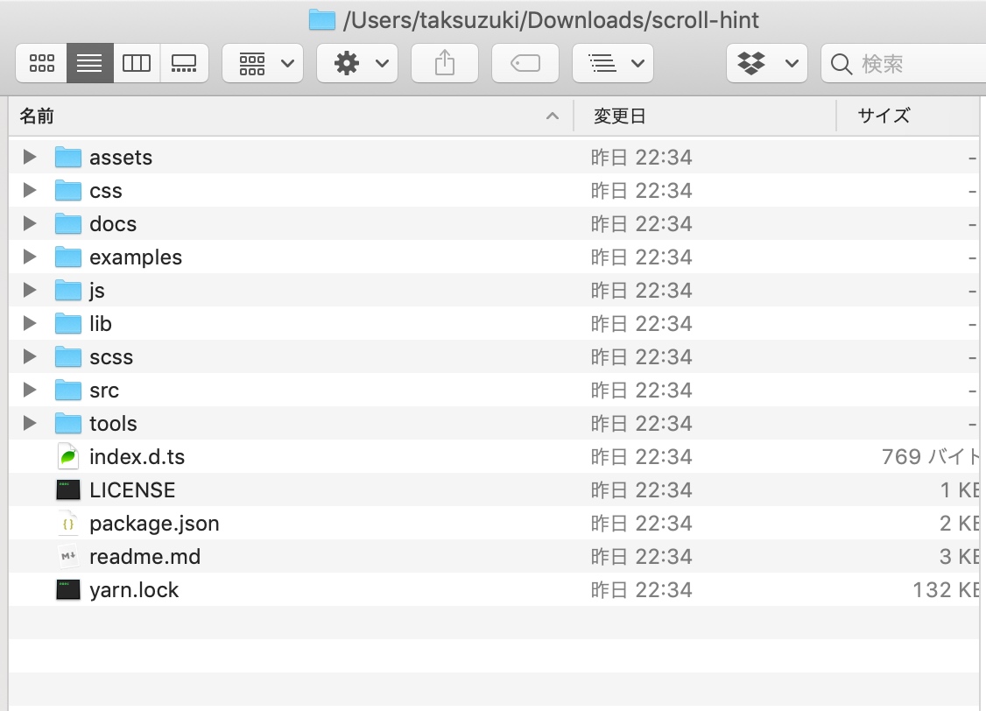Switch to gallery view mode
This screenshot has height=711, width=986.
184,63
